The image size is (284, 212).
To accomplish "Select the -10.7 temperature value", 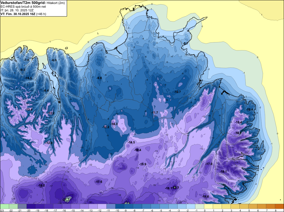I will pyautogui.click(x=177, y=92).
